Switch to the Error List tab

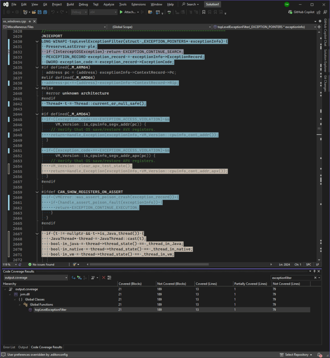(9, 347)
